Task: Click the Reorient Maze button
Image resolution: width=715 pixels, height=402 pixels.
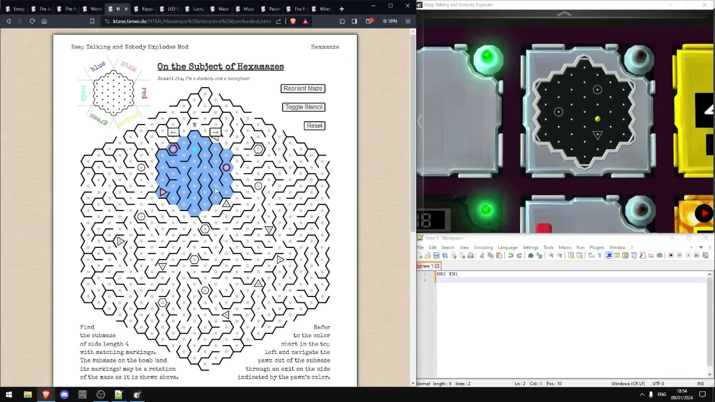Action: (x=303, y=89)
